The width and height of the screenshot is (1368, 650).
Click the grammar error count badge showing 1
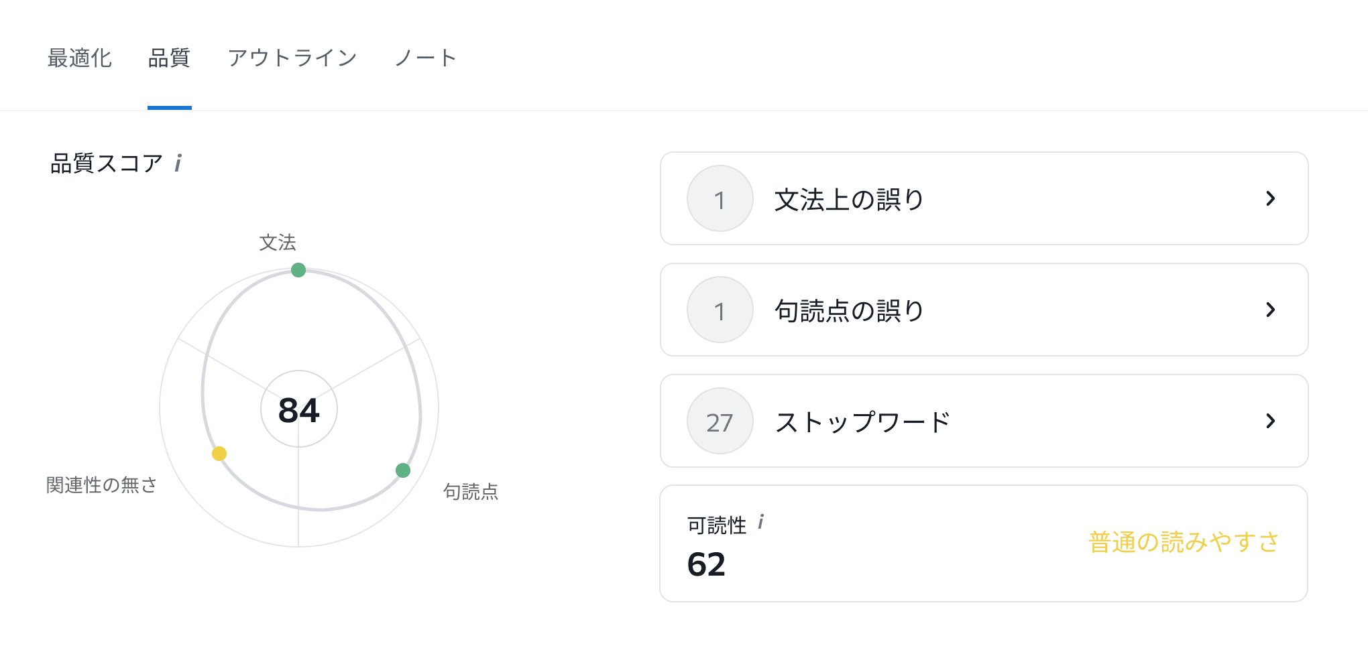[x=720, y=199]
